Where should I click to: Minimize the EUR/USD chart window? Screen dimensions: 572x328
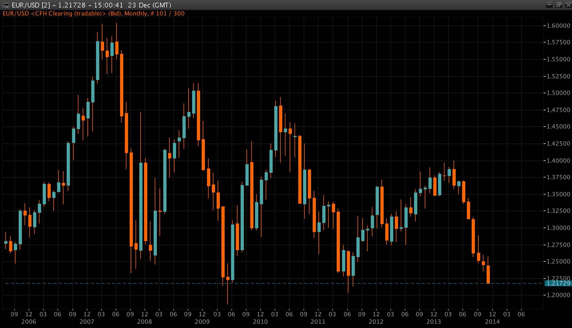point(549,5)
